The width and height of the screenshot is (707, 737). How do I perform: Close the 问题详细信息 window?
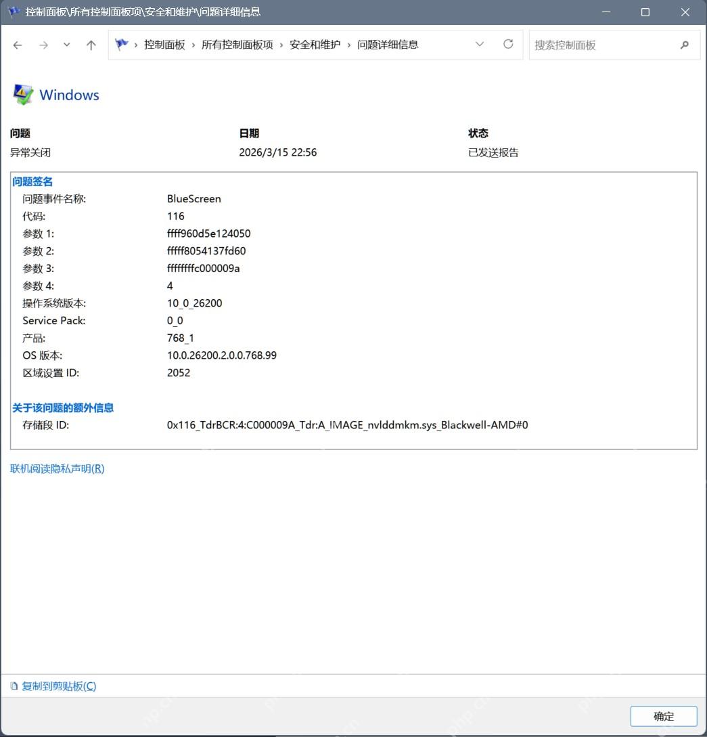[685, 12]
